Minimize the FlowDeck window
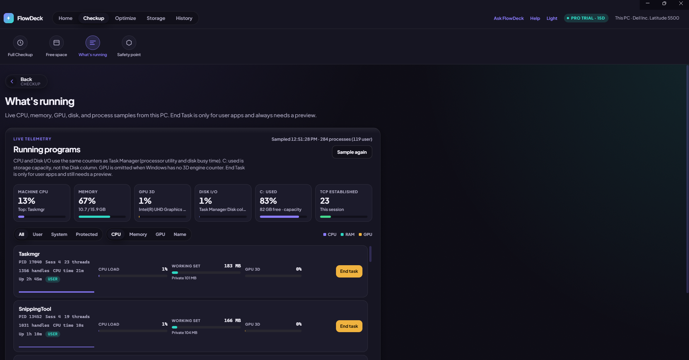Viewport: 689px width, 360px height. [x=648, y=3]
